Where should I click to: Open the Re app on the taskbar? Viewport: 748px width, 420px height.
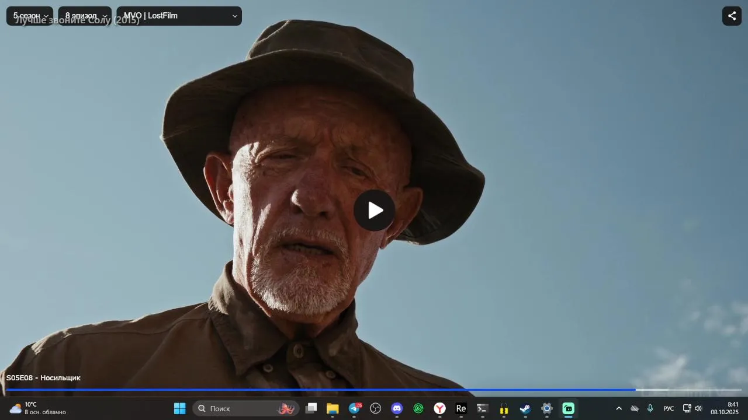click(461, 408)
